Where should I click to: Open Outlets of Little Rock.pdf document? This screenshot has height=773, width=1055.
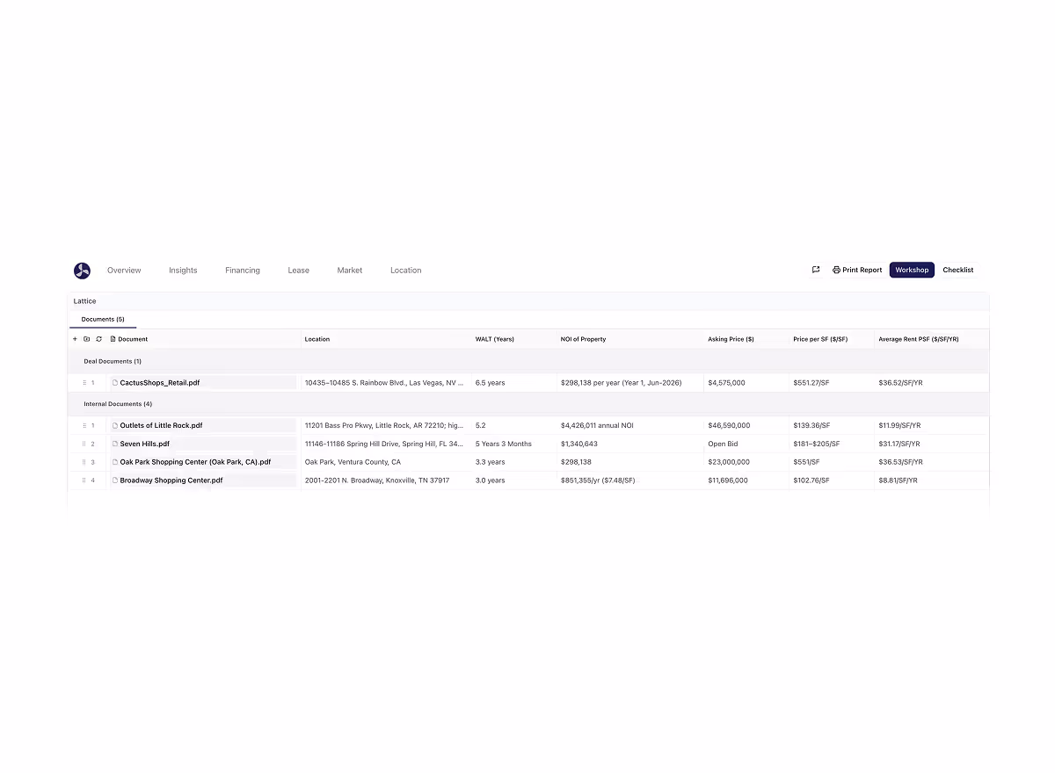[161, 425]
